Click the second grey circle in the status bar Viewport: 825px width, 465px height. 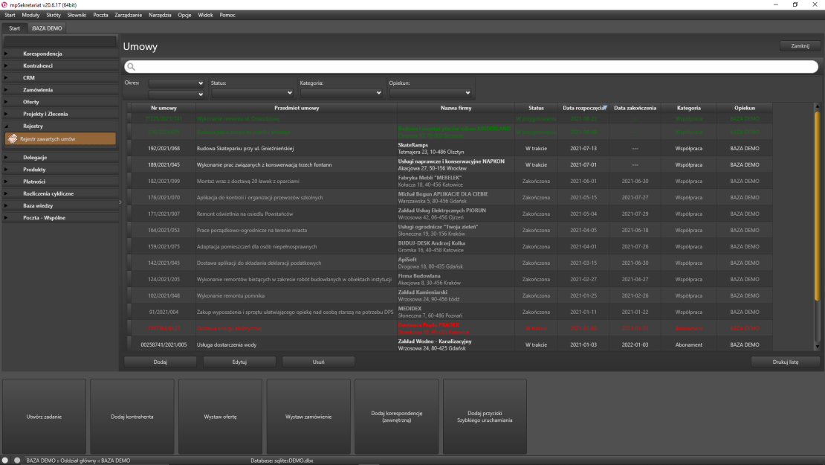17,461
